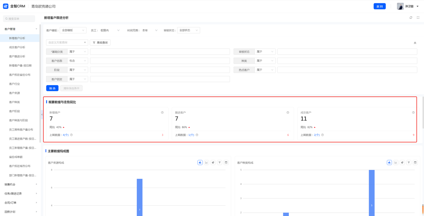Viewport: 424px width, 216px height.
Task: Switch 客户来源构成 to pie chart
Action: (x=213, y=163)
